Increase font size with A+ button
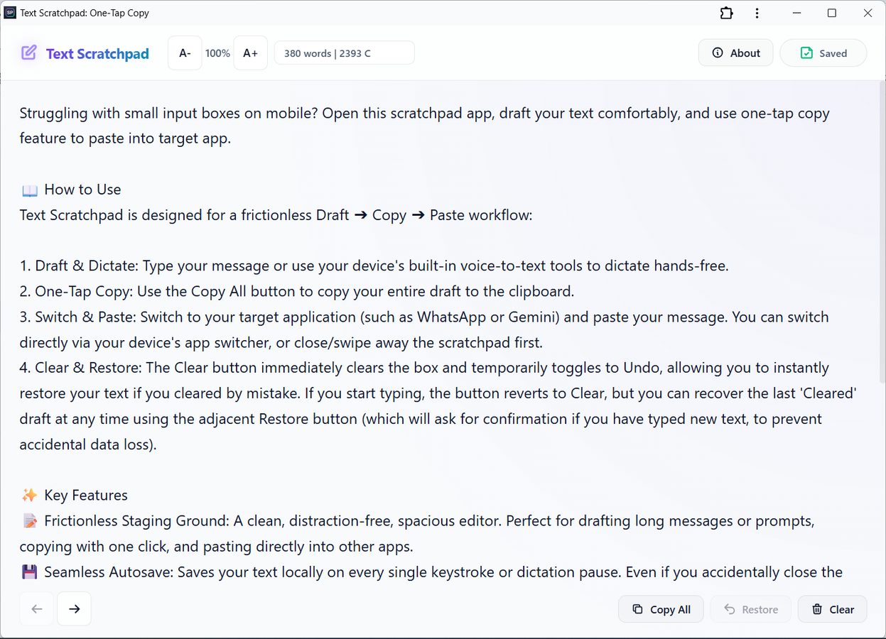The width and height of the screenshot is (886, 639). point(250,53)
